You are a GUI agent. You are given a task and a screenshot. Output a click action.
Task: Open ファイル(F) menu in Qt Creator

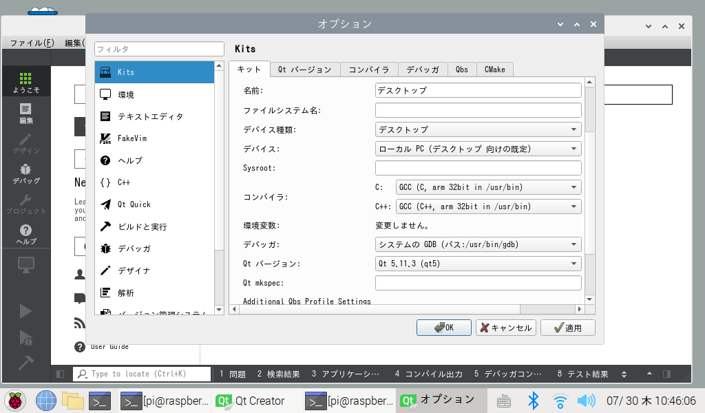pos(32,43)
